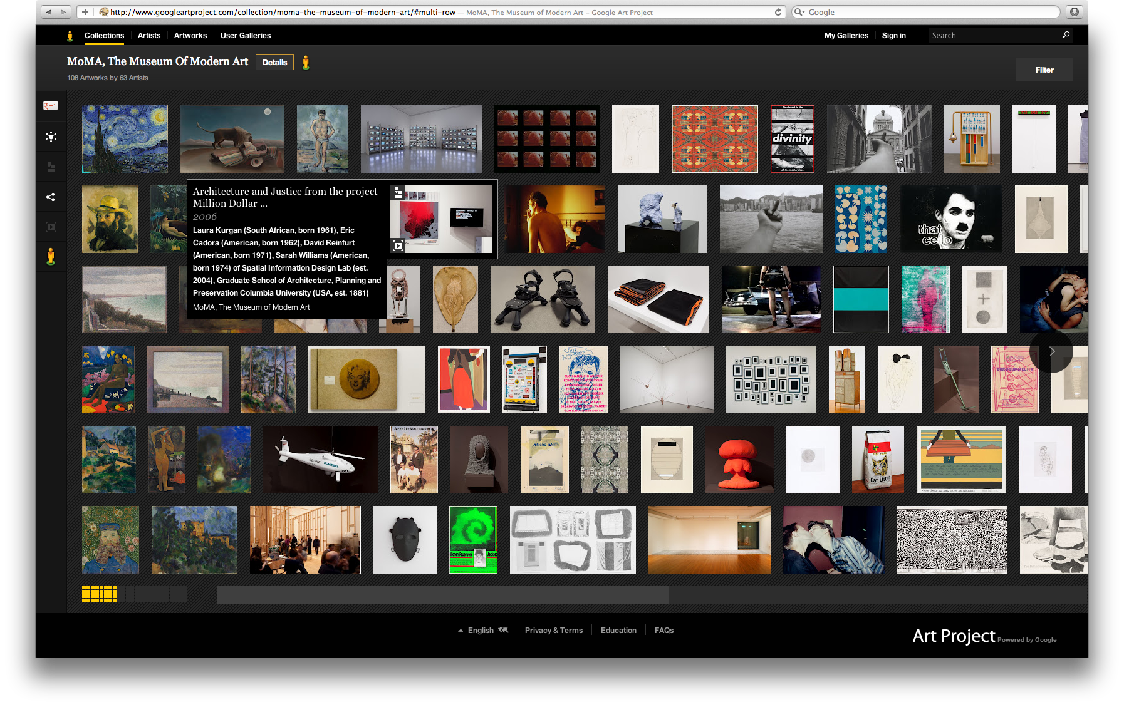Viewport: 1124px width, 707px height.
Task: Open the English language selector
Action: point(481,630)
